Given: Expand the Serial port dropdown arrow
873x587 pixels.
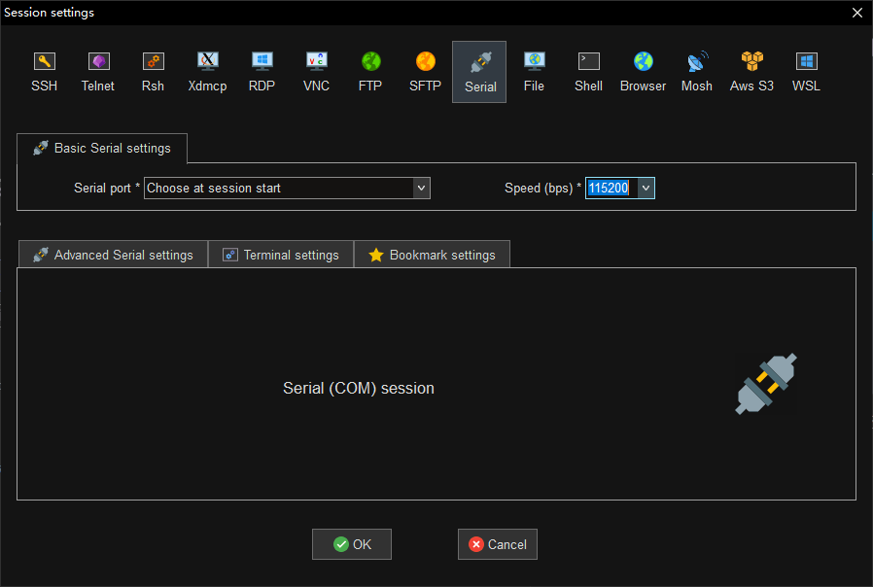Looking at the screenshot, I should click(x=422, y=189).
